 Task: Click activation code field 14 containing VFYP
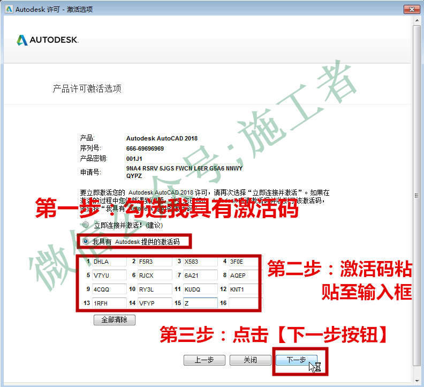point(155,303)
